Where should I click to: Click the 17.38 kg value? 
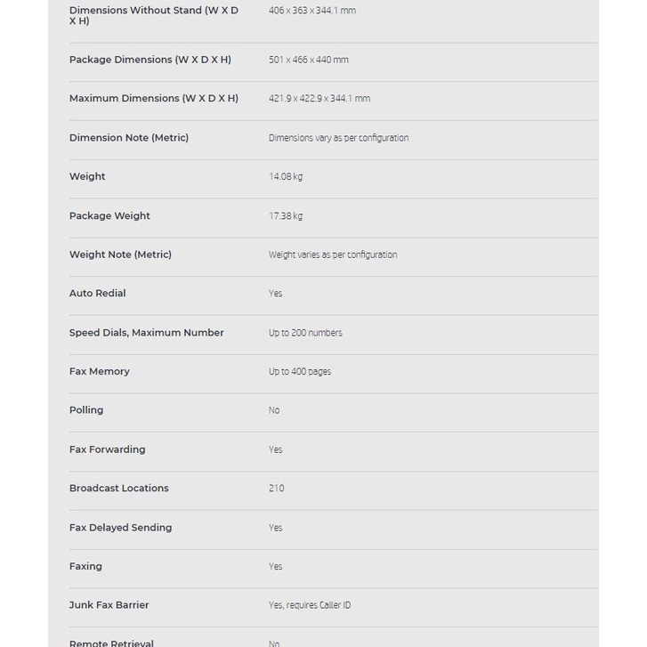[x=286, y=216]
